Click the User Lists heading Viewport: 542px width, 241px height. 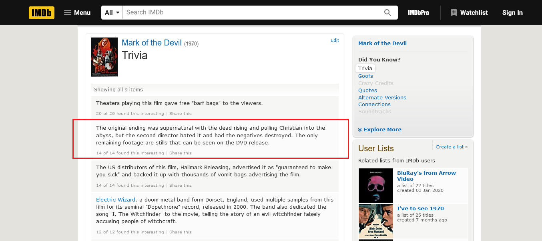(x=376, y=148)
